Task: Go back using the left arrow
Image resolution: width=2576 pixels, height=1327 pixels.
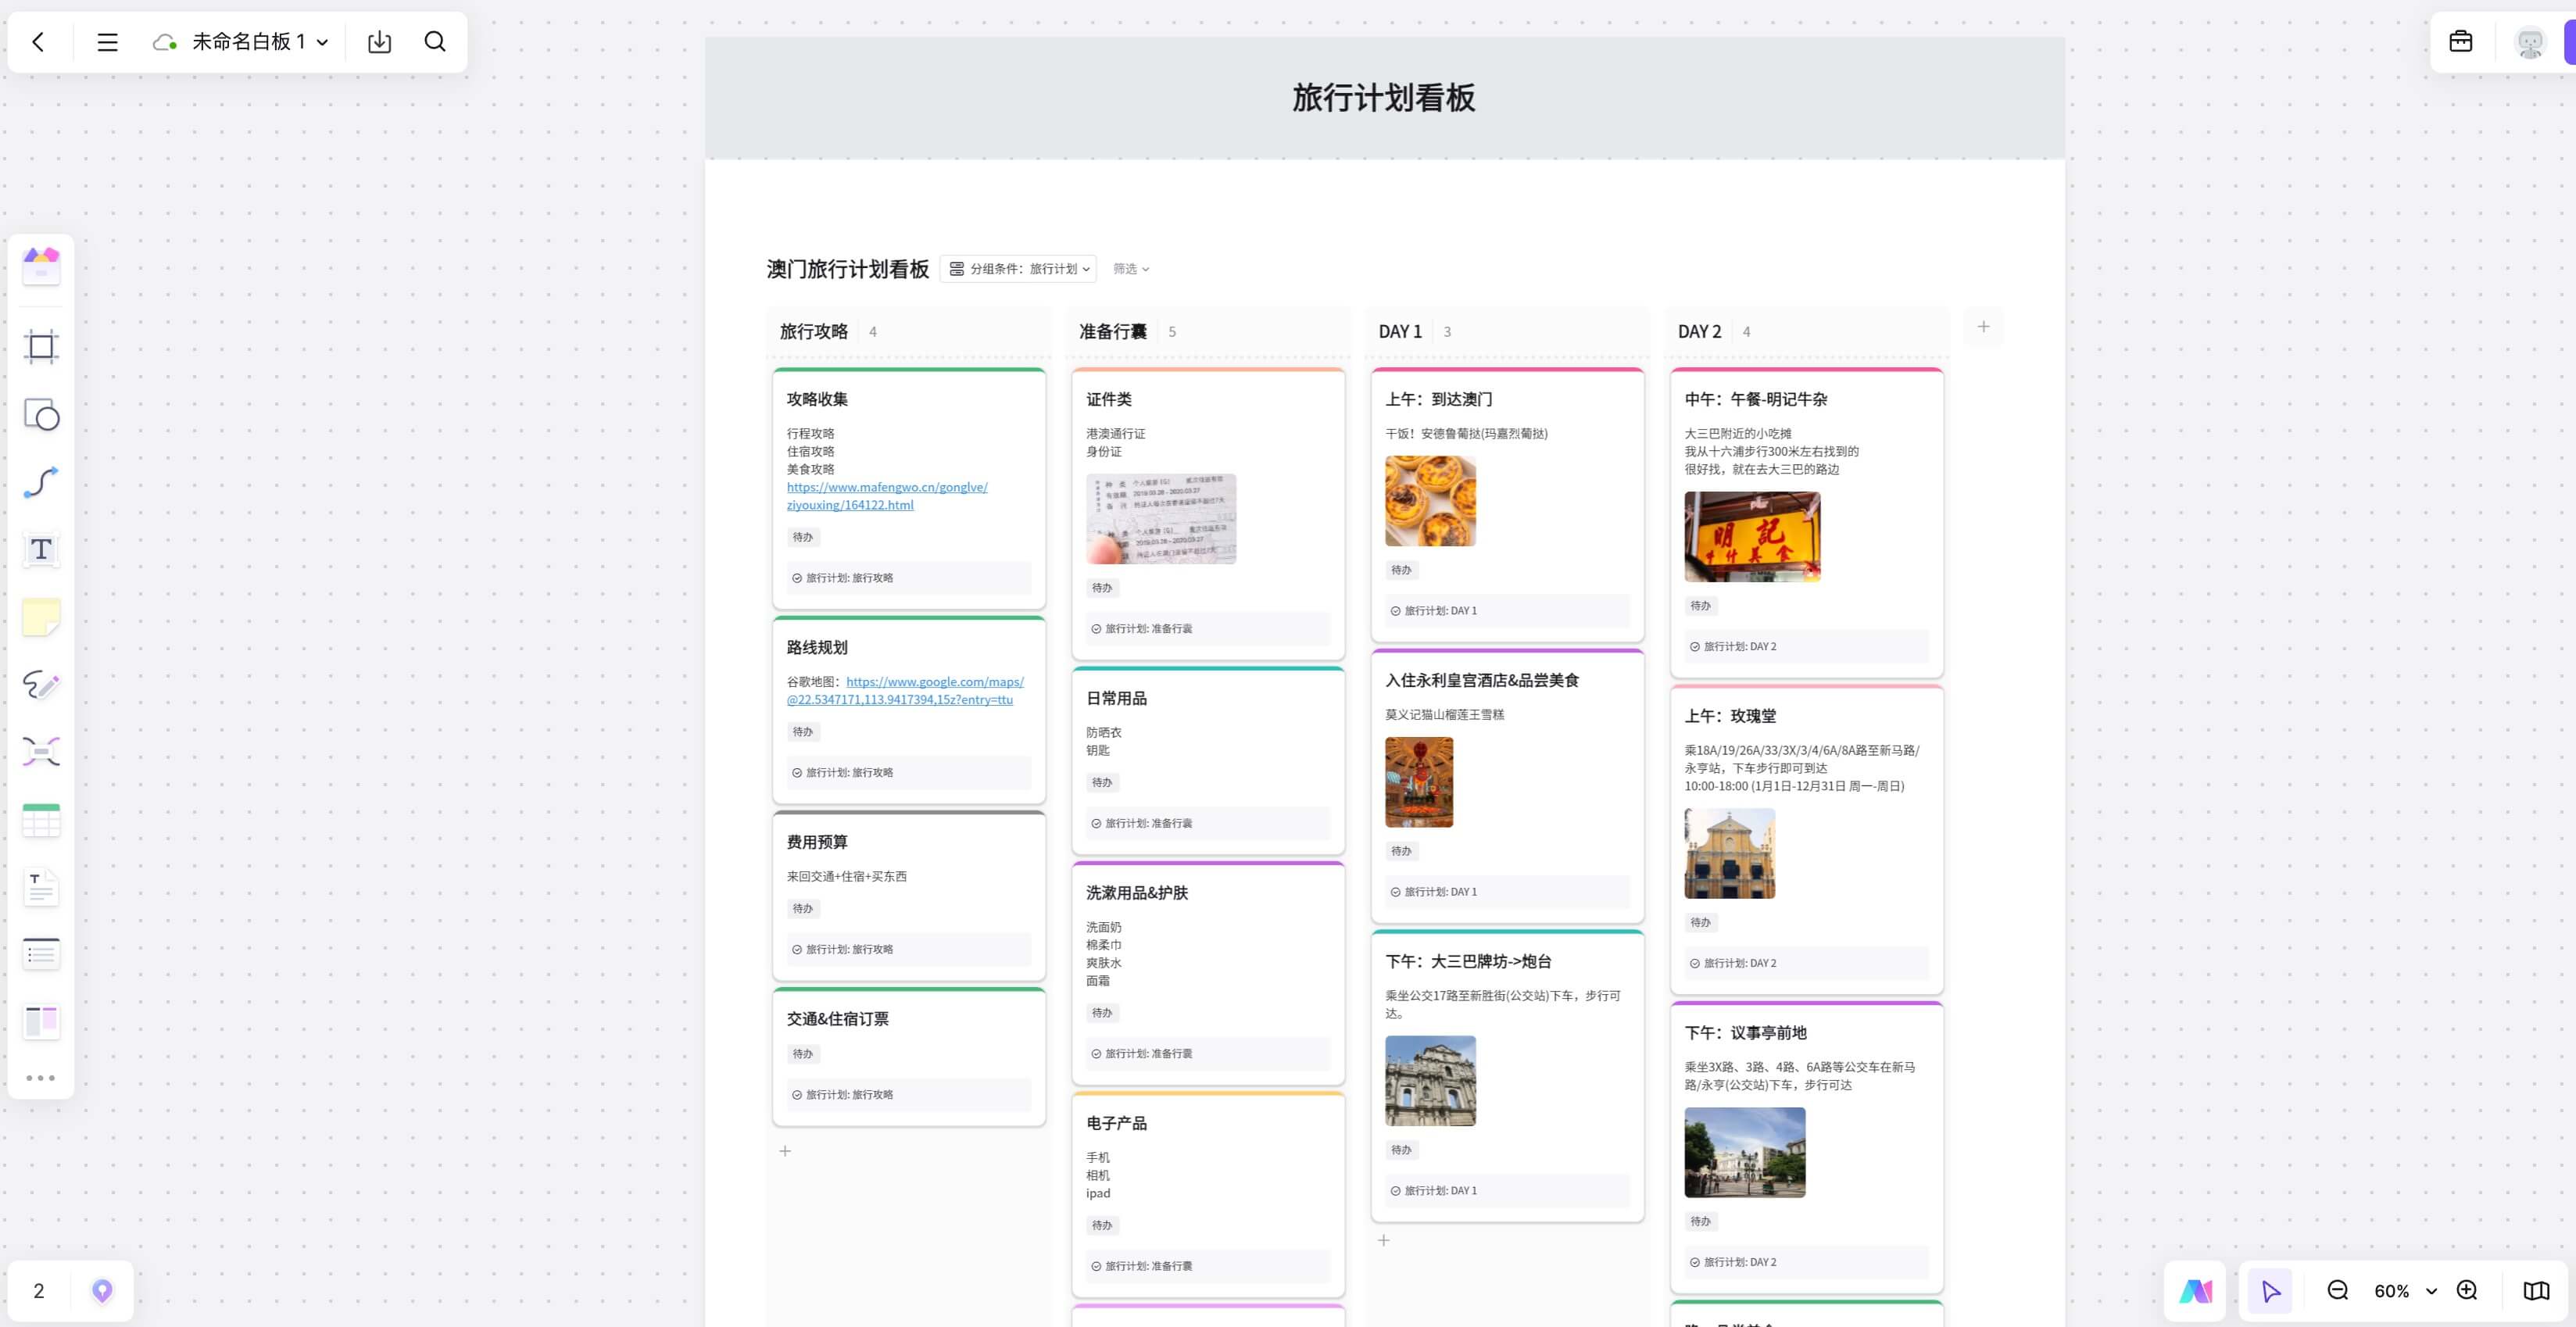Action: (x=38, y=42)
